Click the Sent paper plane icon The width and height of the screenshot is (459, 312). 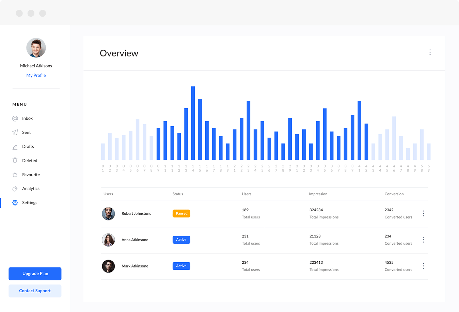[15, 132]
